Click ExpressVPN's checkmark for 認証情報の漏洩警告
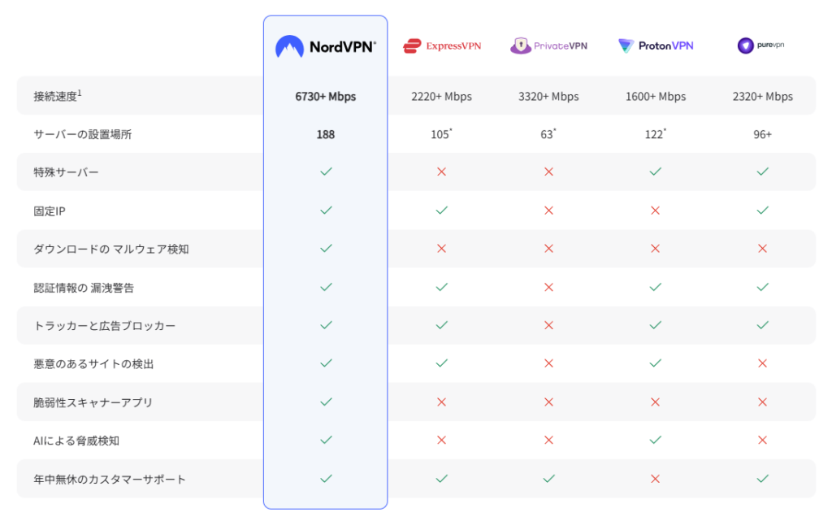The height and width of the screenshot is (517, 832). point(441,287)
